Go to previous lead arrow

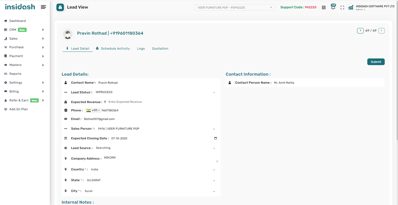coord(360,30)
